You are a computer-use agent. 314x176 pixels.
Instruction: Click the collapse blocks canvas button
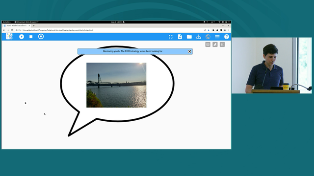pyautogui.click(x=222, y=44)
